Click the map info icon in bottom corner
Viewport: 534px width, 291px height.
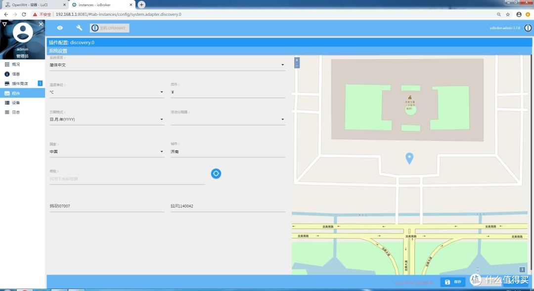[x=522, y=269]
